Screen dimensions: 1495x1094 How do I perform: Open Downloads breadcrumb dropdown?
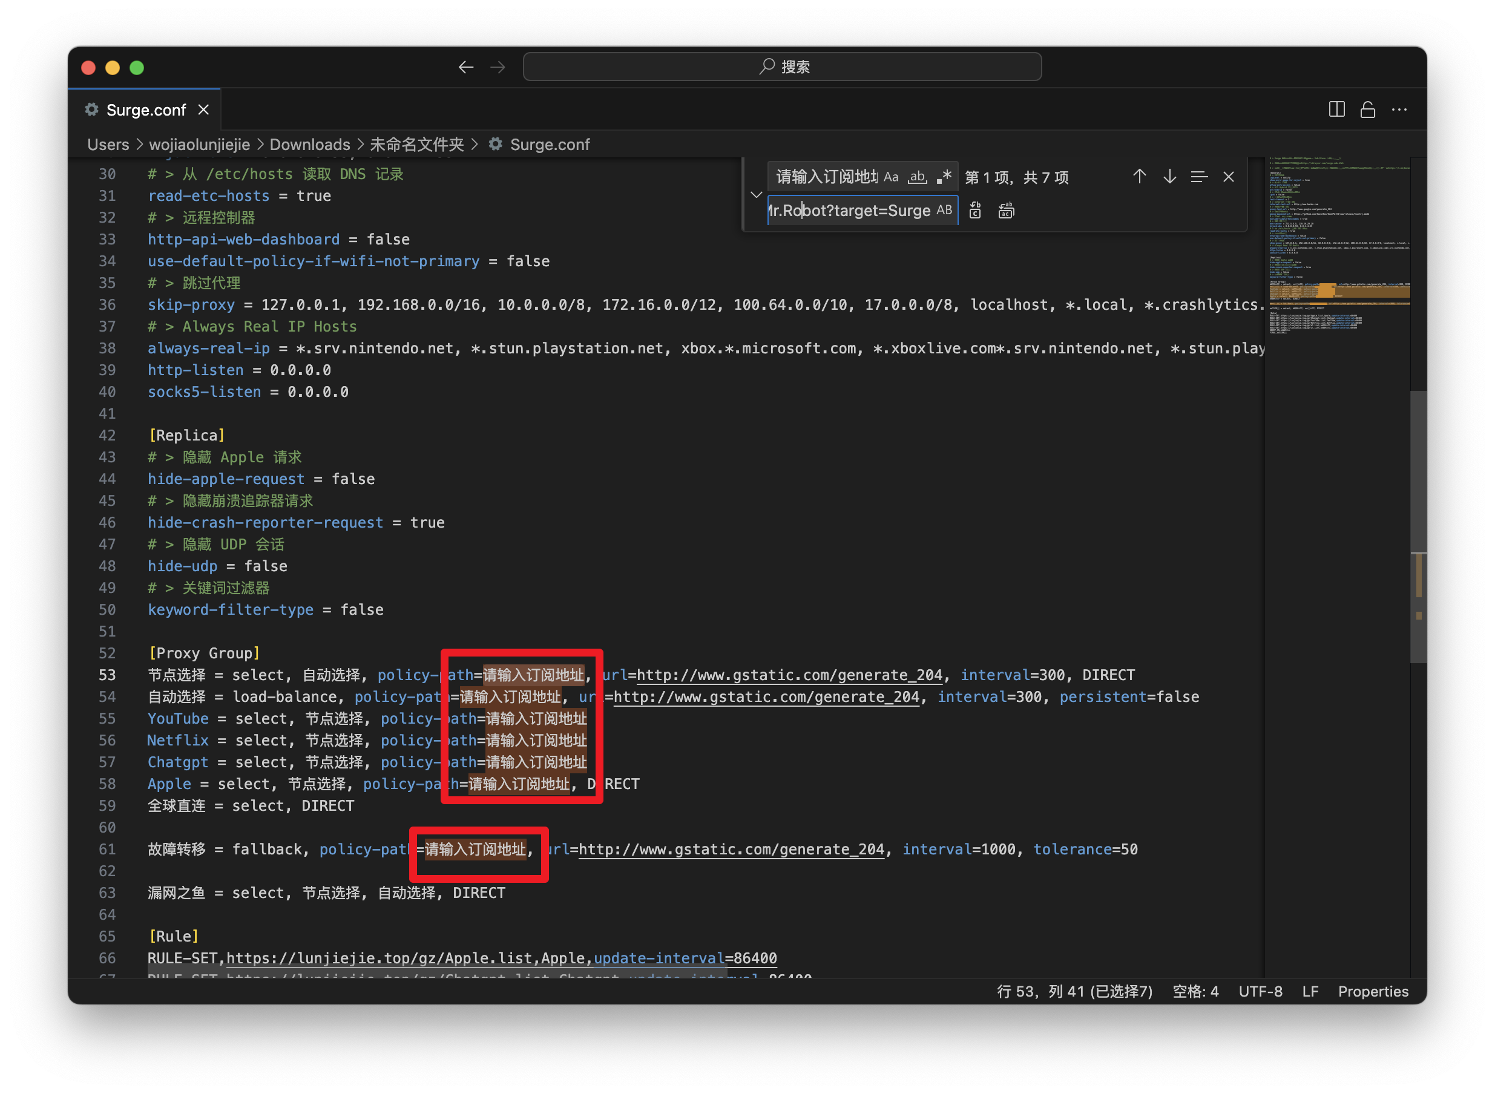(309, 145)
